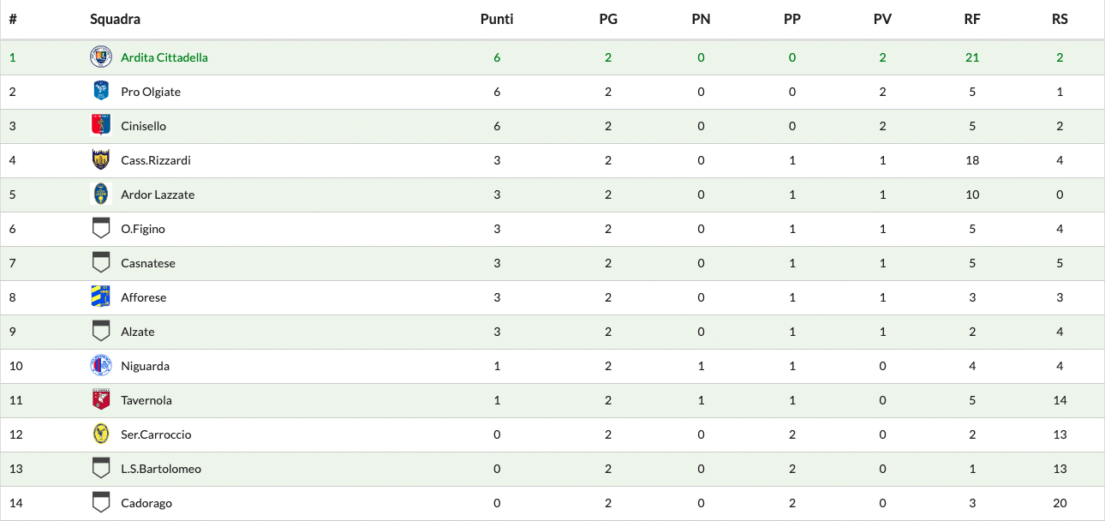The width and height of the screenshot is (1105, 521).
Task: Open the Casnatese team name
Action: point(148,263)
